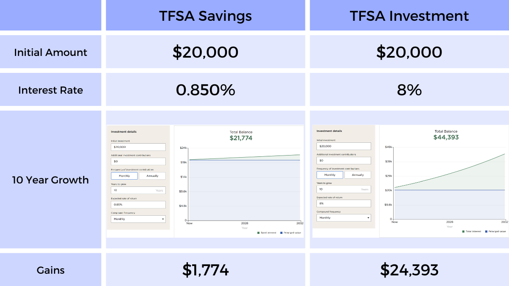The image size is (509, 286).
Task: Select the TFSA Savings column header
Action: [205, 16]
